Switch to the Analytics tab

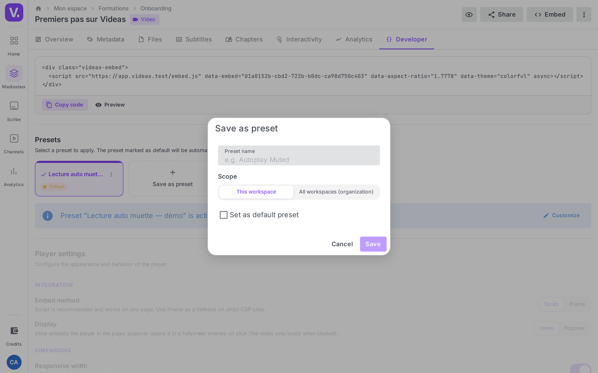pos(354,40)
